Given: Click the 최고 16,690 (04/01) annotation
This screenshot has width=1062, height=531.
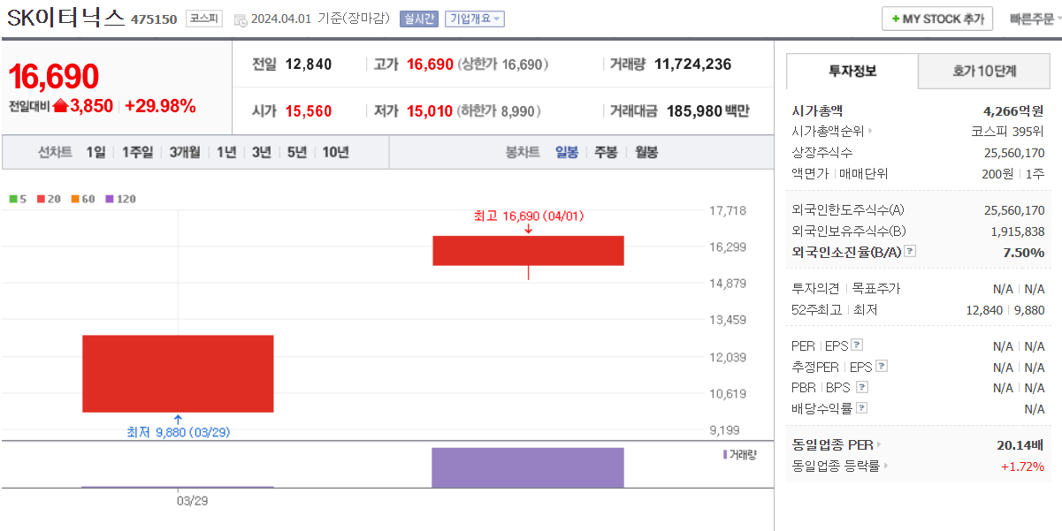Looking at the screenshot, I should (529, 216).
